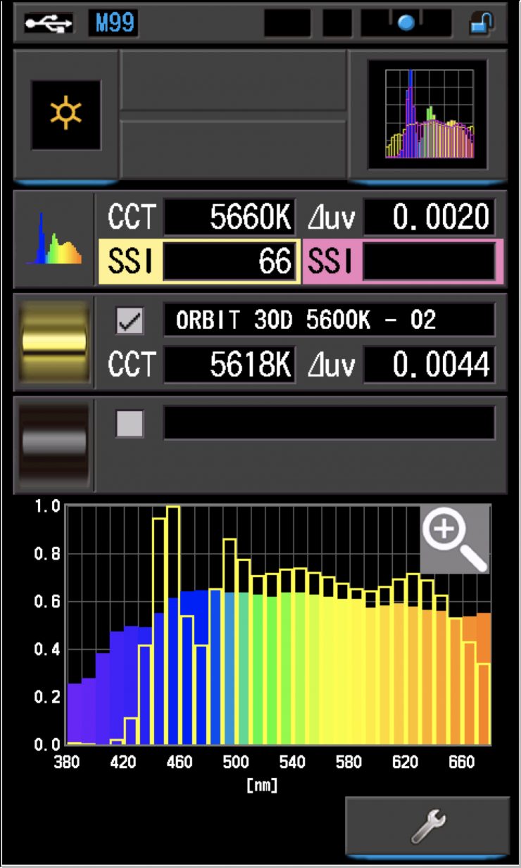
Task: Tap the Δuv 0.0020 value box
Action: tap(429, 218)
